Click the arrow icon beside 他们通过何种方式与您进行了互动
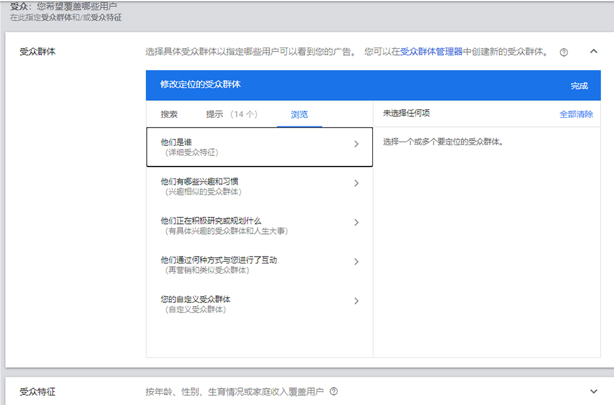Image resolution: width=614 pixels, height=405 pixels. pyautogui.click(x=356, y=262)
